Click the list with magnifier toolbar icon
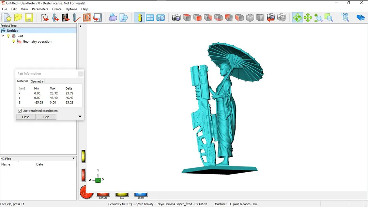The height and width of the screenshot is (207, 368). (x=161, y=18)
